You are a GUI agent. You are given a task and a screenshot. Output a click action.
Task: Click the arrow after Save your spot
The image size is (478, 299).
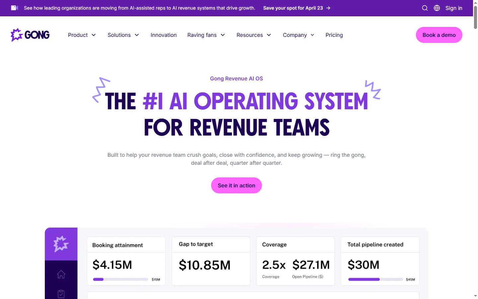328,8
